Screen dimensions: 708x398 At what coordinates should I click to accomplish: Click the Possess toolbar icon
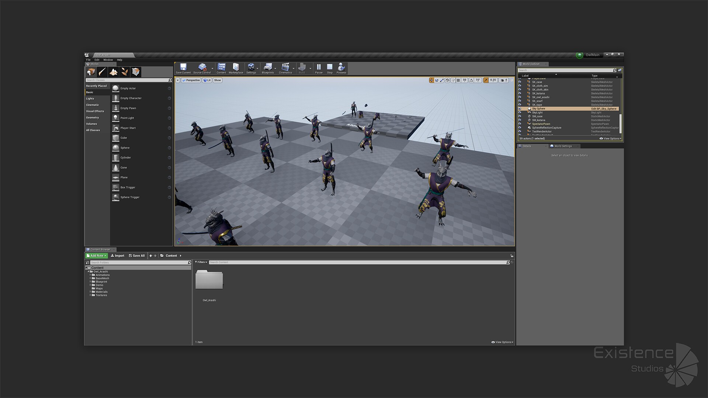pos(341,68)
